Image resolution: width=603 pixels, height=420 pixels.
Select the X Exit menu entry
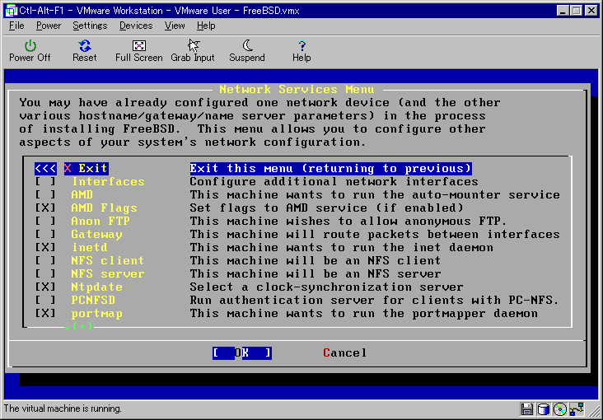tap(86, 169)
